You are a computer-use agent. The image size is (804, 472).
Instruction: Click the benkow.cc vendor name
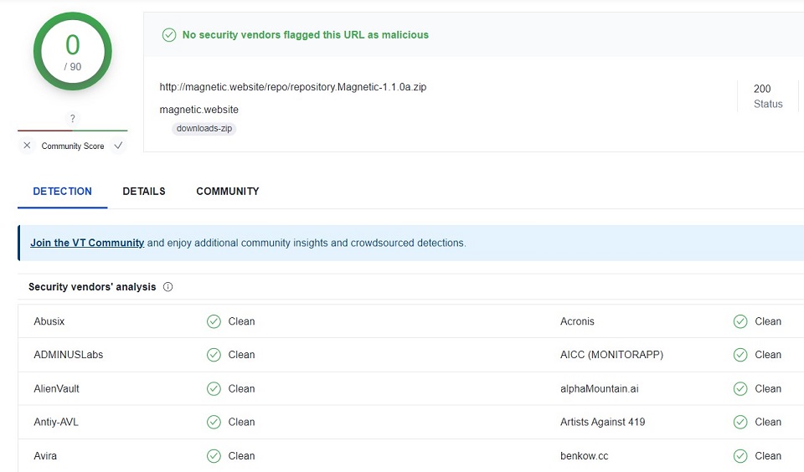point(584,455)
